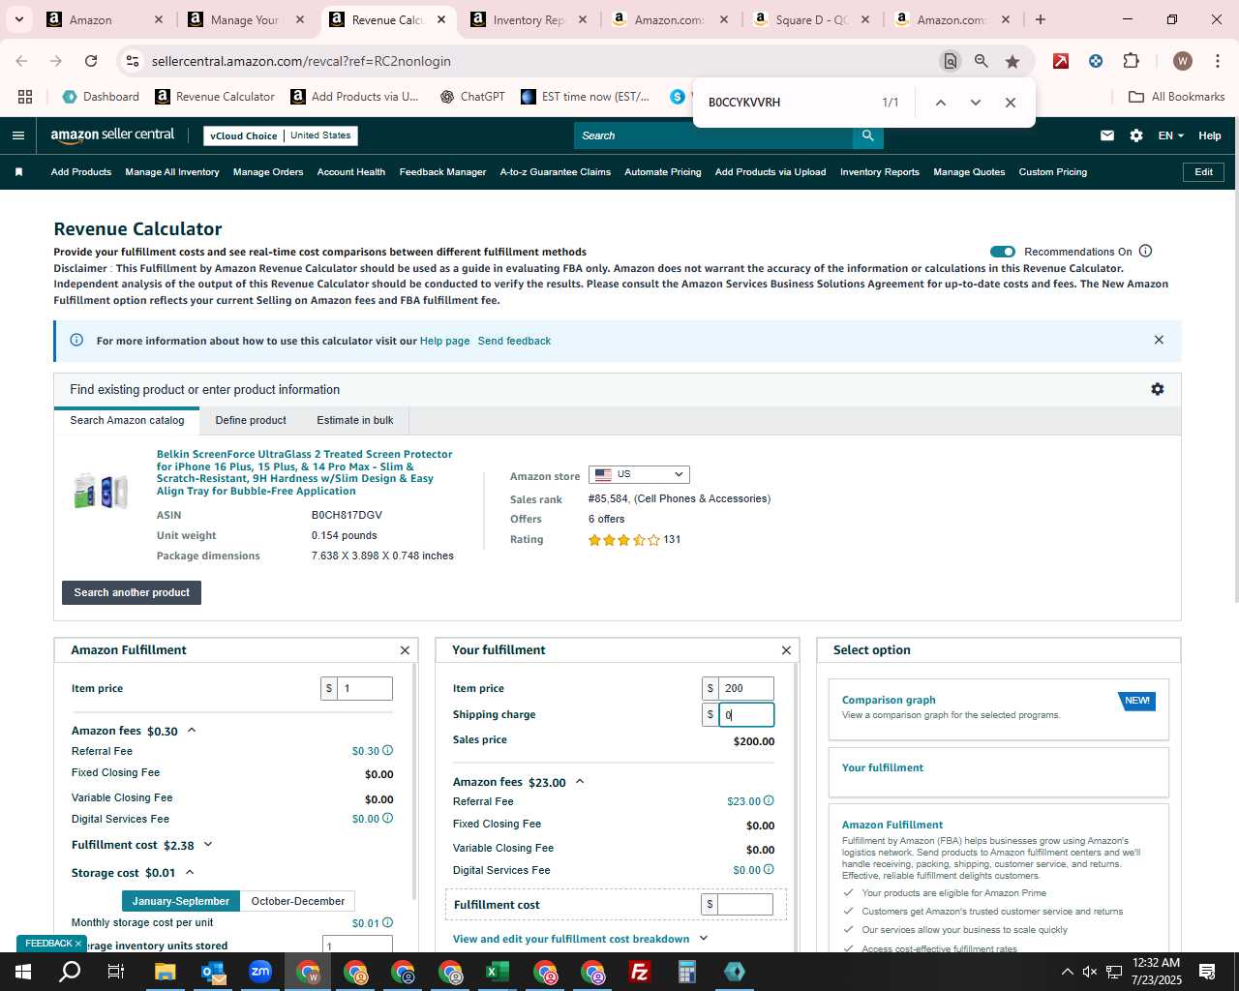Click Your fulfillment Referral Fee info icon
The width and height of the screenshot is (1239, 991).
pos(770,801)
